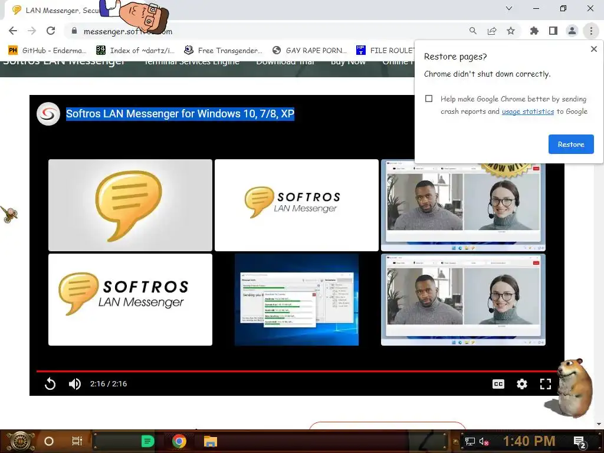Close the Restore pages popup
This screenshot has width=604, height=453.
593,49
